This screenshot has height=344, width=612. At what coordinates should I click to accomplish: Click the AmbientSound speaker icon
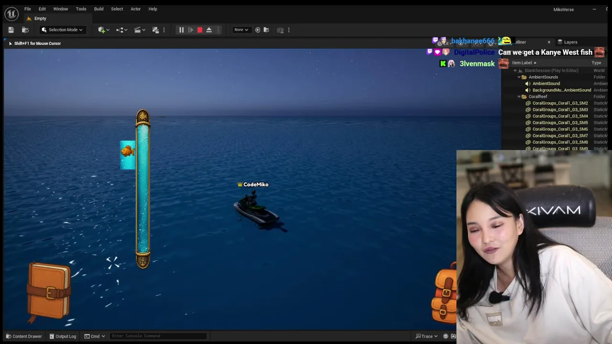528,84
